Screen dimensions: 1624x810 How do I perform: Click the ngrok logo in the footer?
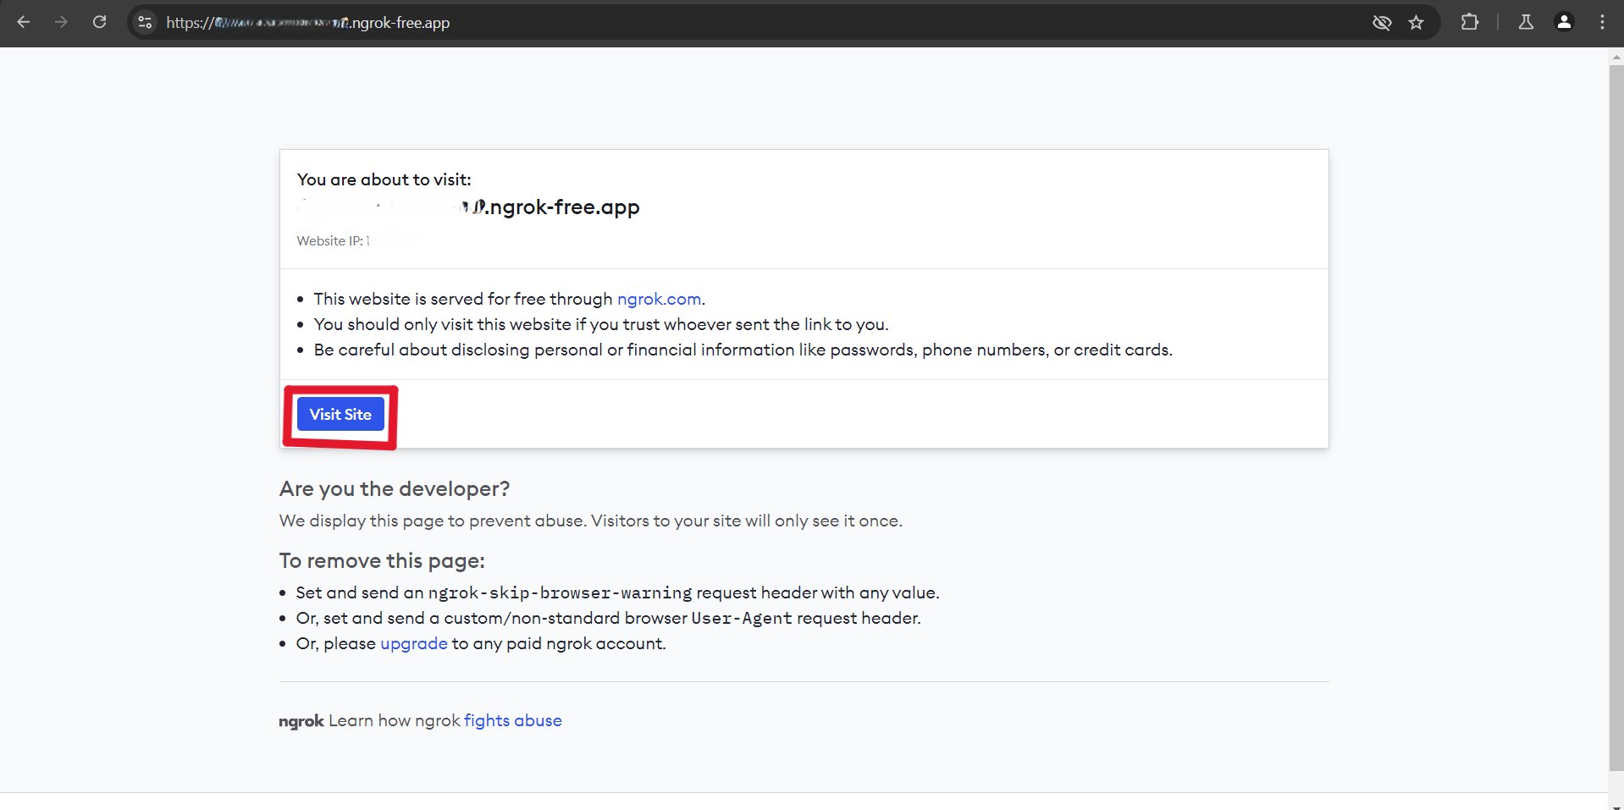pyautogui.click(x=301, y=721)
